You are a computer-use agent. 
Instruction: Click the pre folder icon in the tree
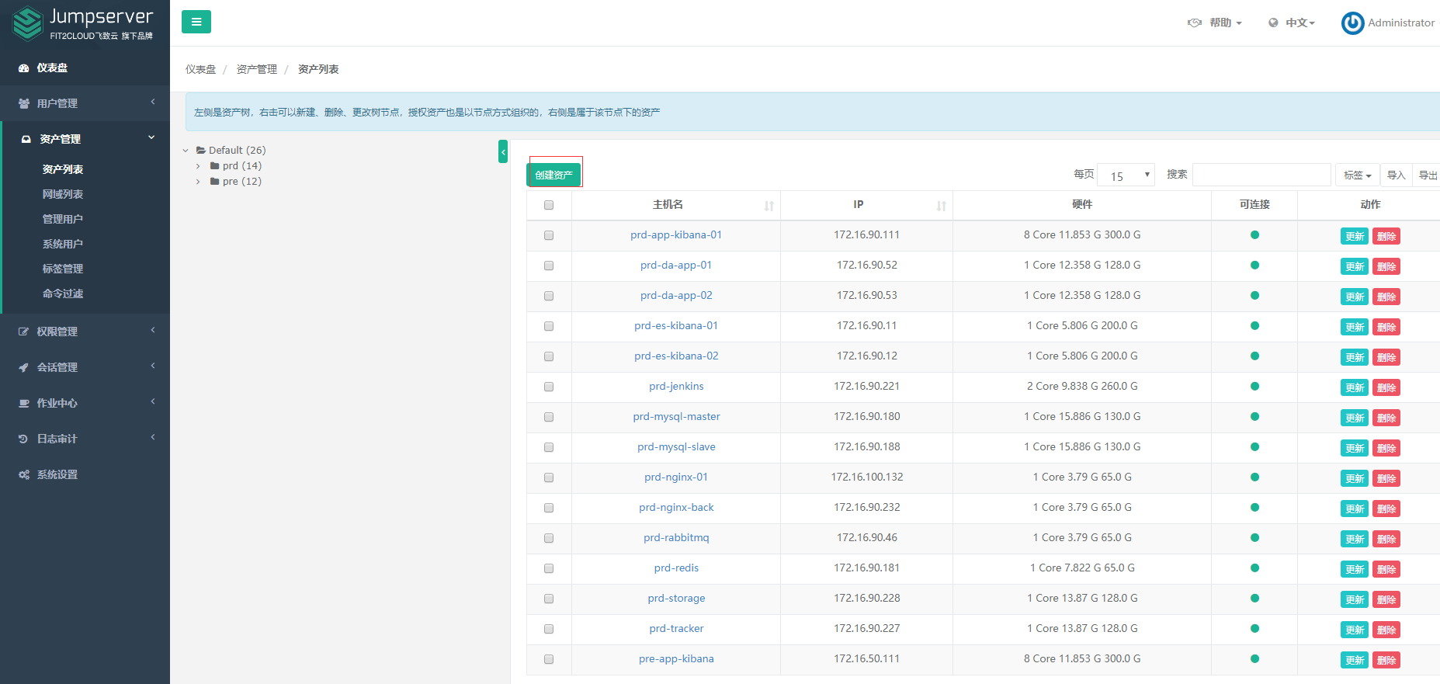point(215,182)
